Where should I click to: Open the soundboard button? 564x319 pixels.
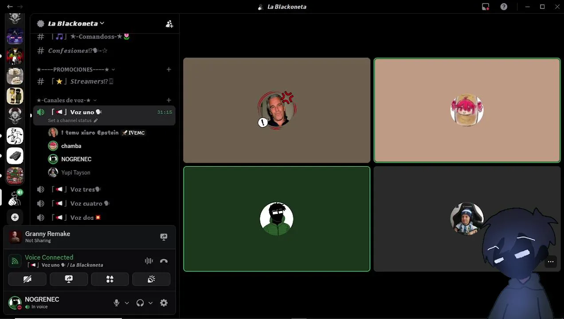click(x=151, y=279)
